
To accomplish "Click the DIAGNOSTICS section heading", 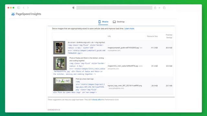I will [x=54, y=110].
